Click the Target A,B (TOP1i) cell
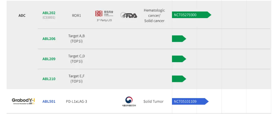Viewport: 272px width, 114px height. click(x=76, y=39)
